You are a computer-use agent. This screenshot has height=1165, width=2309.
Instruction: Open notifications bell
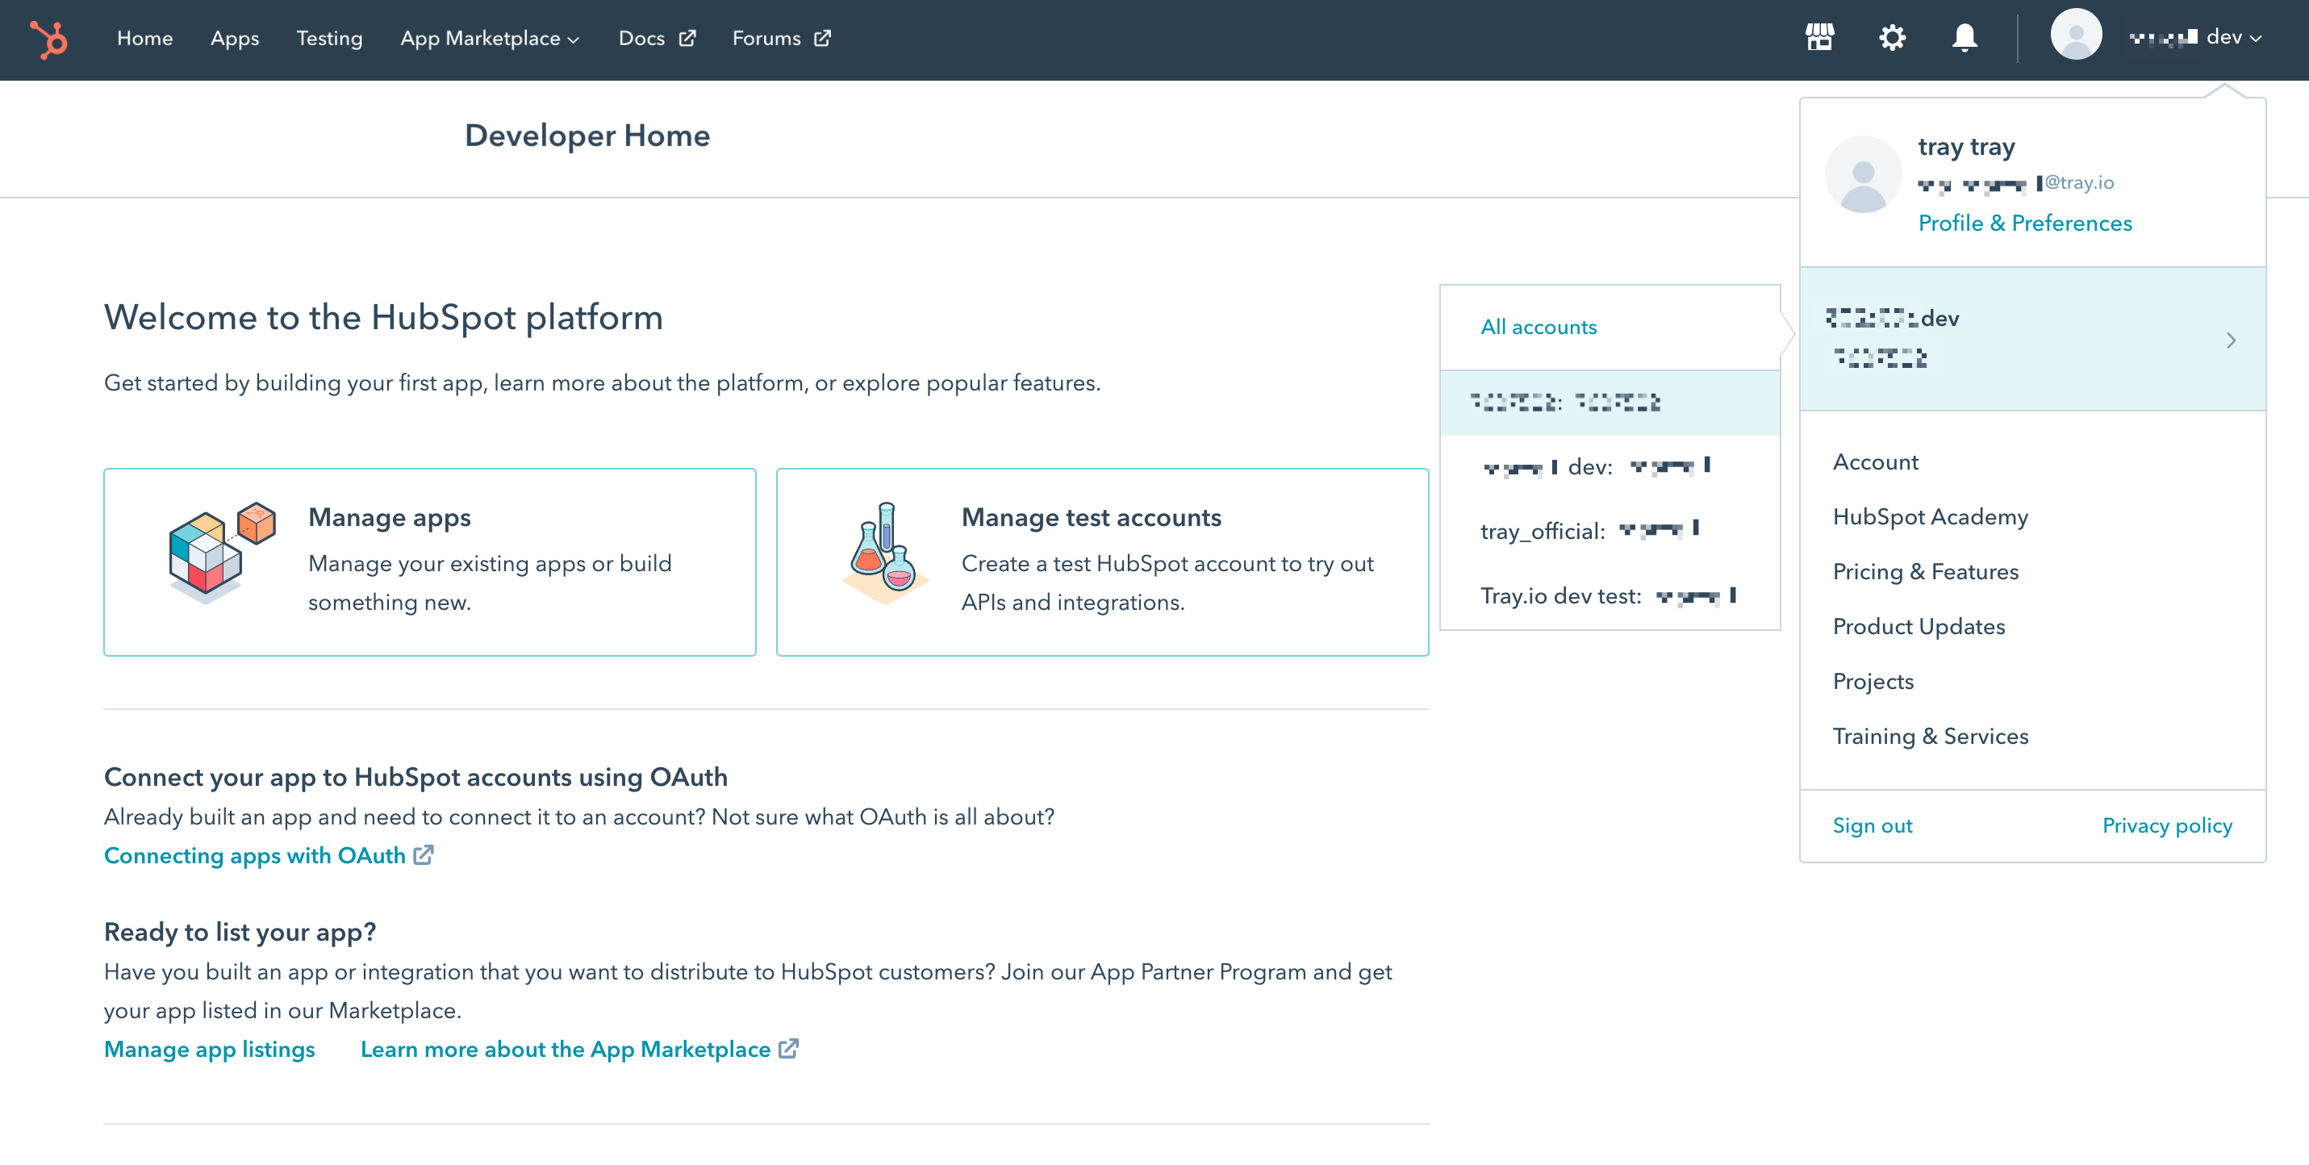pos(1963,38)
